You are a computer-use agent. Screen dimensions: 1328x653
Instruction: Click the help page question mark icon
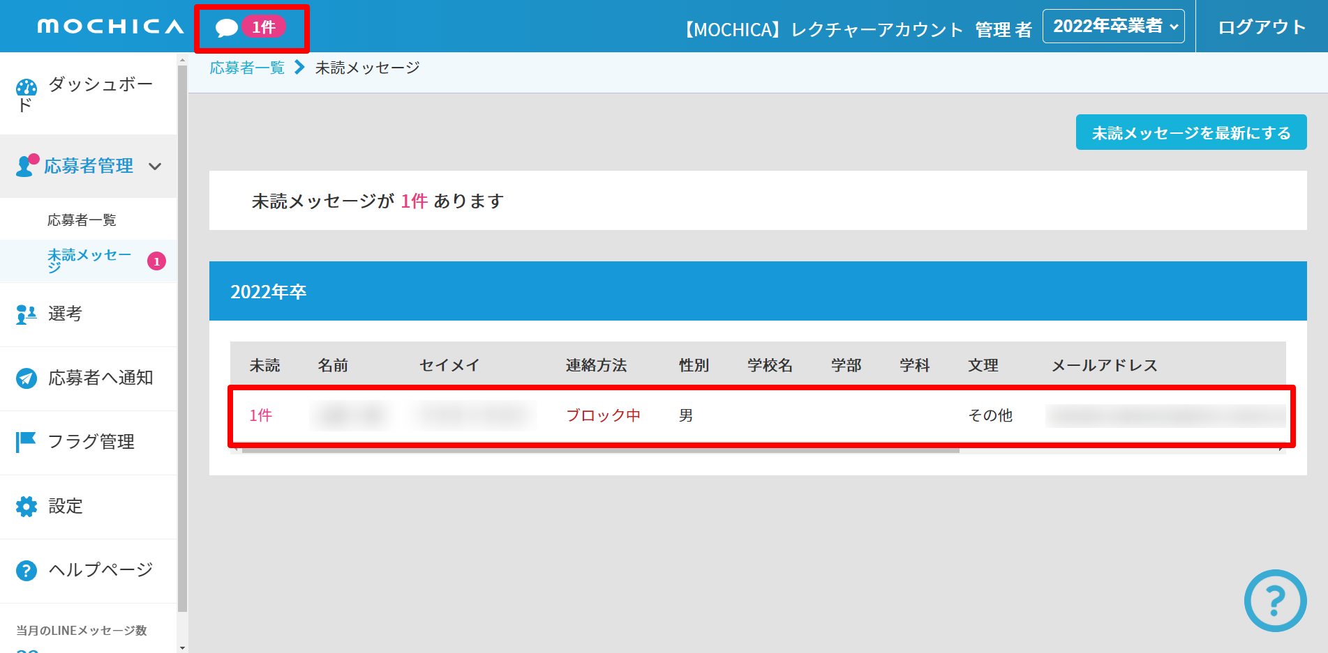26,571
